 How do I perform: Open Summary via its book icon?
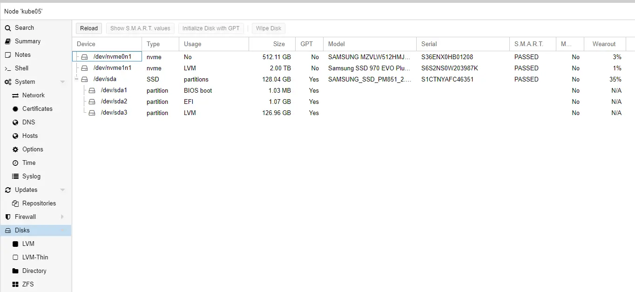[x=8, y=41]
